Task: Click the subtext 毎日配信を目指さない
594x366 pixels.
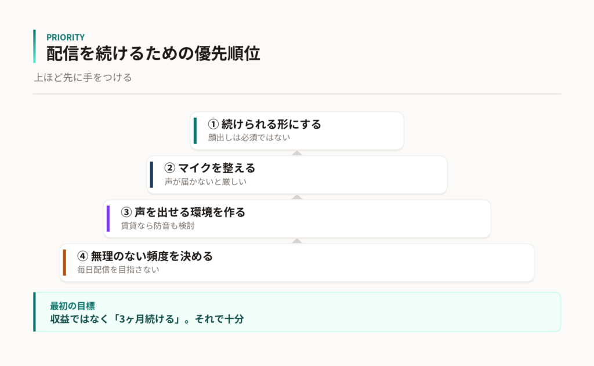Action: point(118,269)
